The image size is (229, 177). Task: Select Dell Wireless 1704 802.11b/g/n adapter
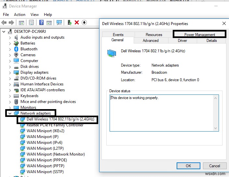60,119
